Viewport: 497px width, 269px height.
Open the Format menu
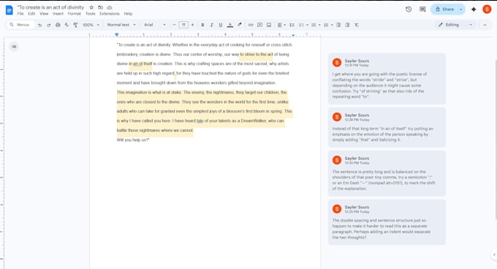click(x=74, y=14)
